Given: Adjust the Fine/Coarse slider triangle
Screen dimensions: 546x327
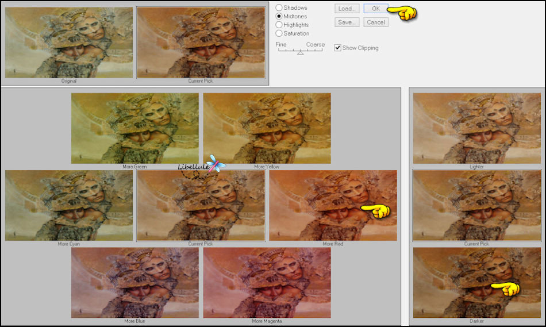Looking at the screenshot, I should (301, 53).
